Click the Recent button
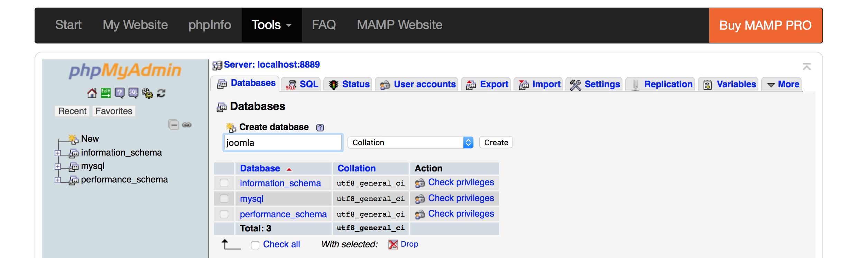859x258 pixels. [72, 111]
